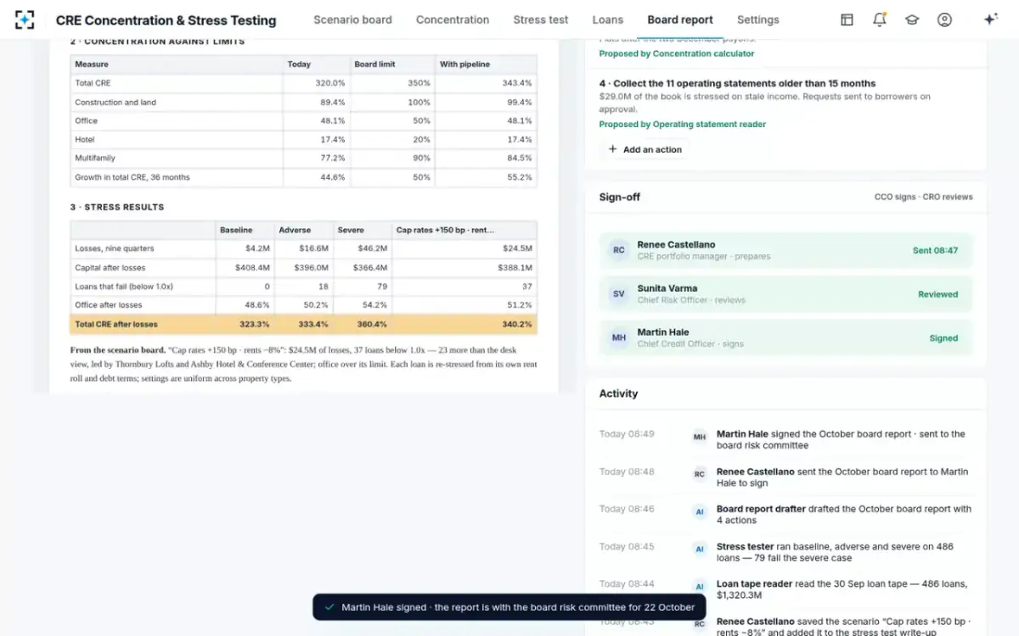Click the app logo icon
This screenshot has width=1019, height=636.
(x=25, y=20)
